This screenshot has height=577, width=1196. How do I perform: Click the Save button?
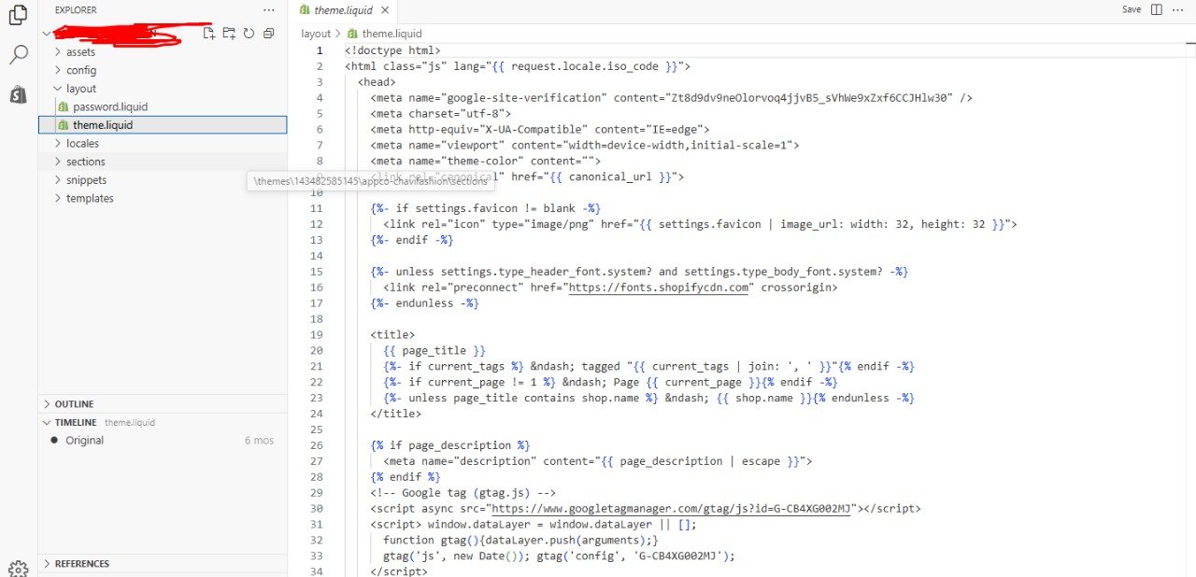coord(1132,9)
